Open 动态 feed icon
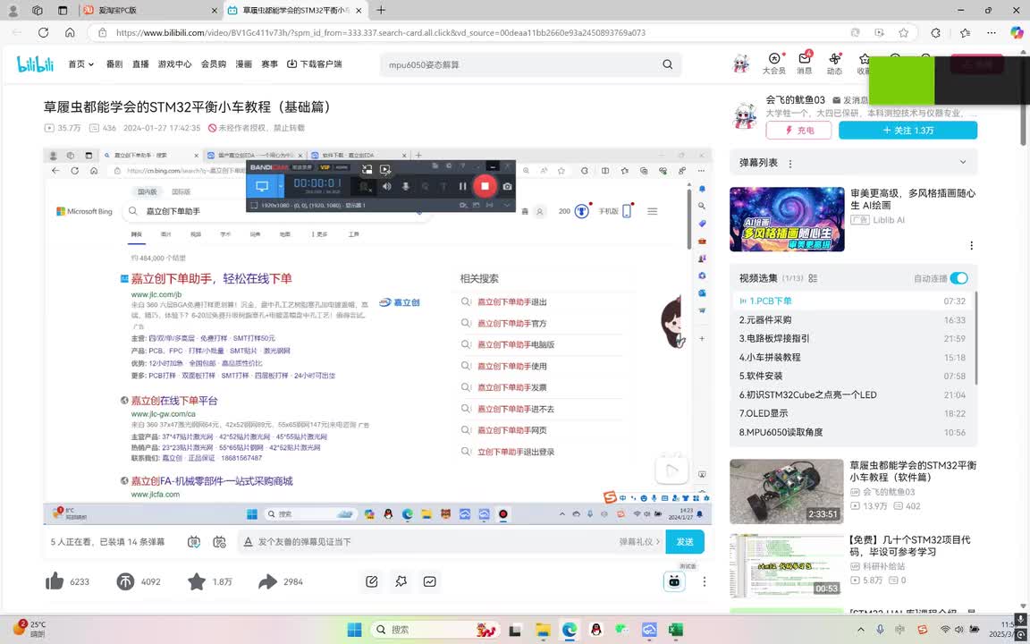The width and height of the screenshot is (1030, 644). pyautogui.click(x=834, y=64)
